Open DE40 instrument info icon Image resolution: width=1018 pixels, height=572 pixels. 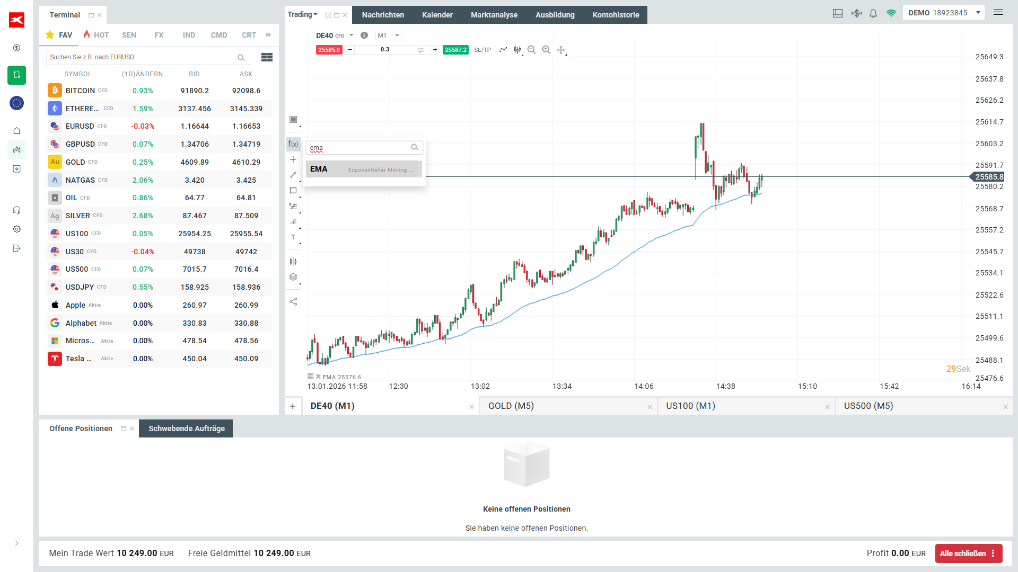click(x=364, y=35)
